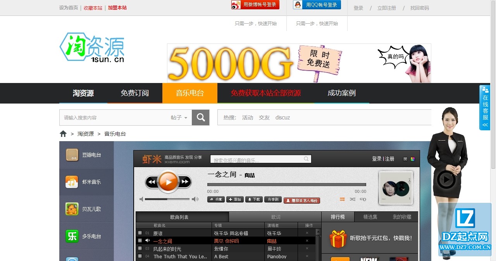Open the 帖子 search type dropdown
496x261 pixels.
[x=179, y=118]
